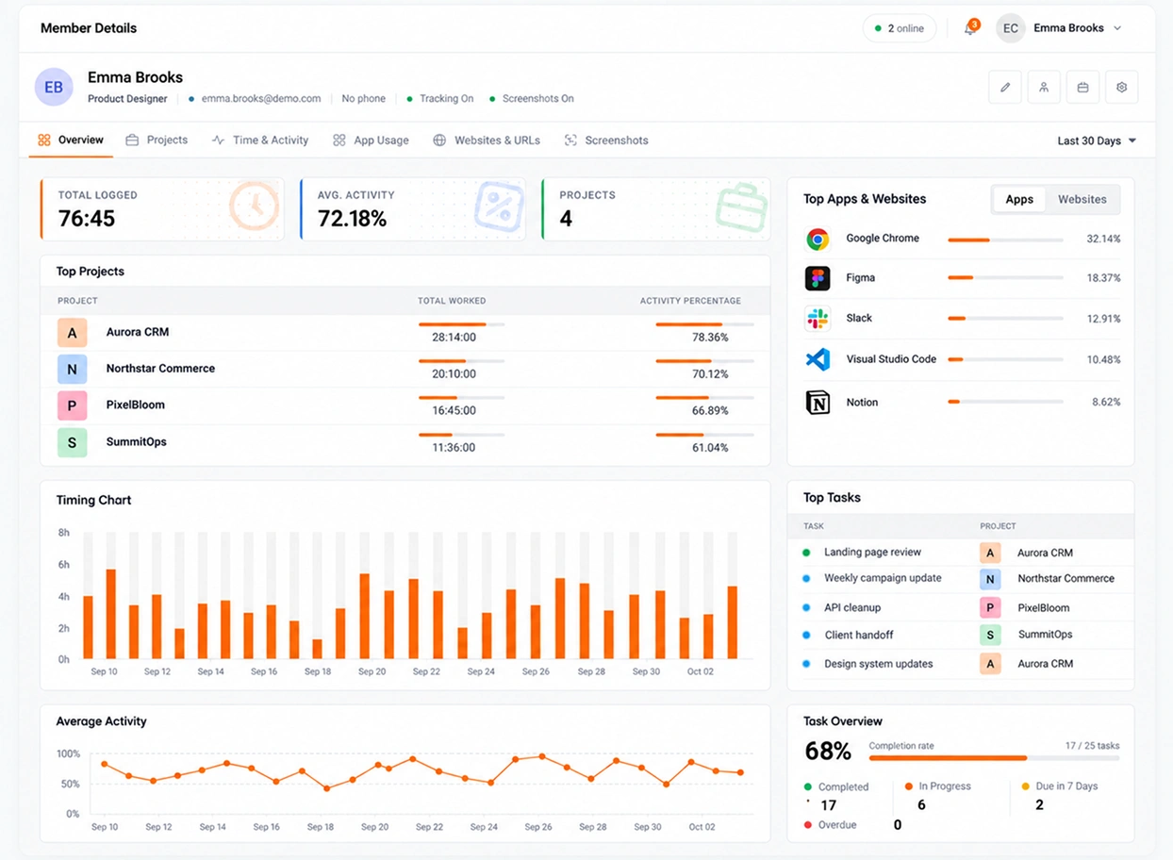The width and height of the screenshot is (1173, 860).
Task: Click the Sep 26 point on Average Activity line
Action: pyautogui.click(x=541, y=756)
